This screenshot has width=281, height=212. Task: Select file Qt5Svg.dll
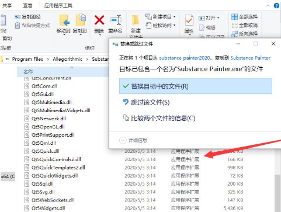[x=43, y=192]
